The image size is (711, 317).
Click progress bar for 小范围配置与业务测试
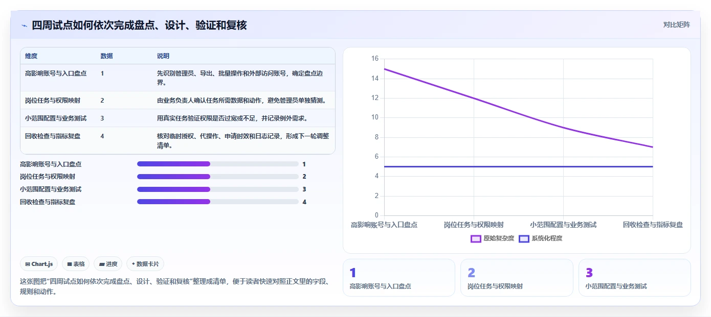[218, 189]
